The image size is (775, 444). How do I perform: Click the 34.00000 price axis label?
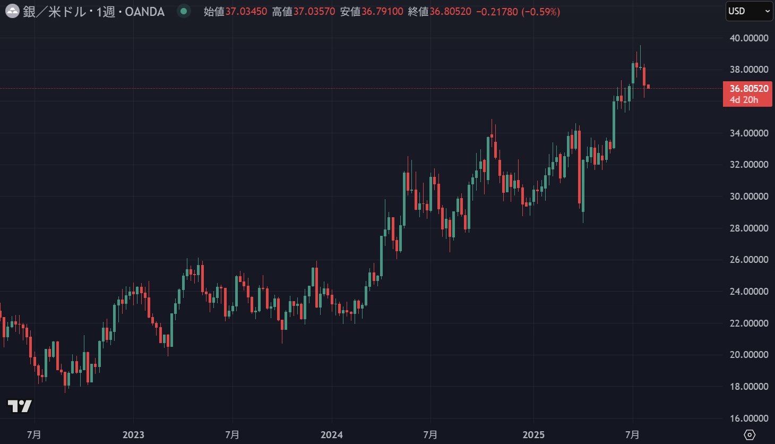tap(749, 133)
